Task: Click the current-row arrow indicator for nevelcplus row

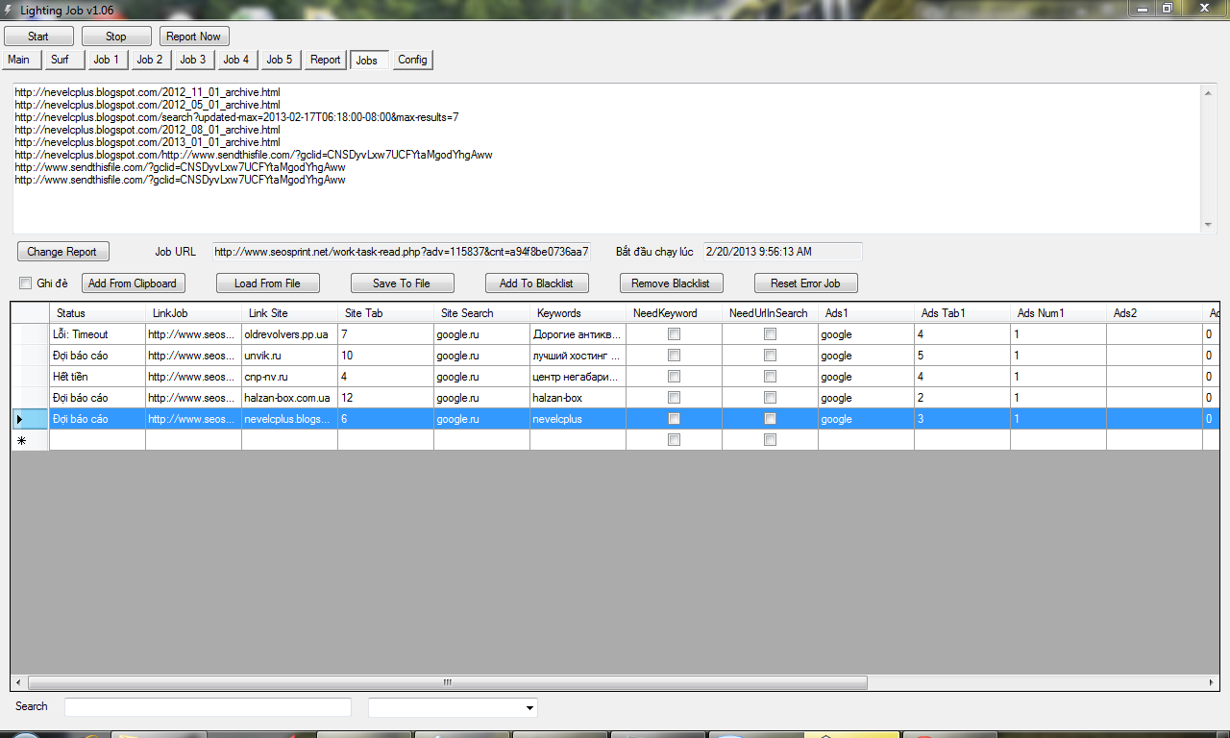Action: 20,419
